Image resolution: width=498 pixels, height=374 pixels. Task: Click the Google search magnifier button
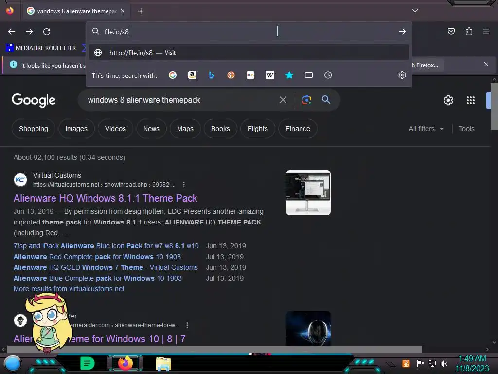(326, 100)
